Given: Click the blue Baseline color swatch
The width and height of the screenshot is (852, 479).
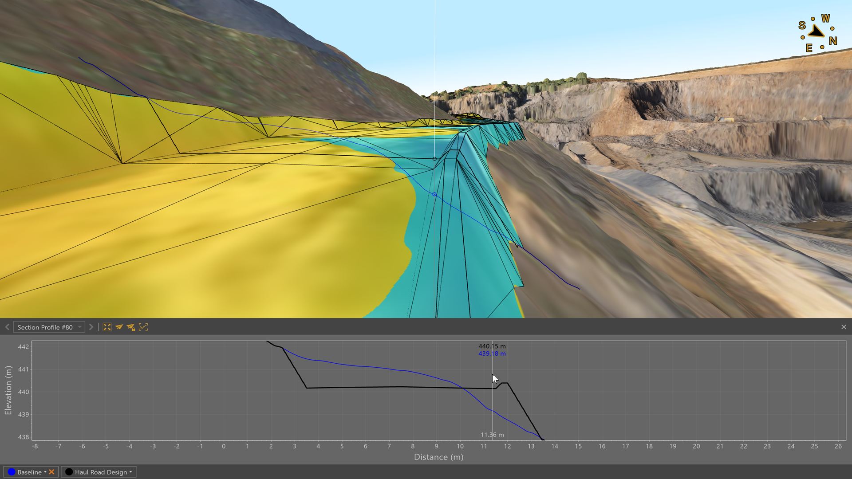Looking at the screenshot, I should [12, 472].
